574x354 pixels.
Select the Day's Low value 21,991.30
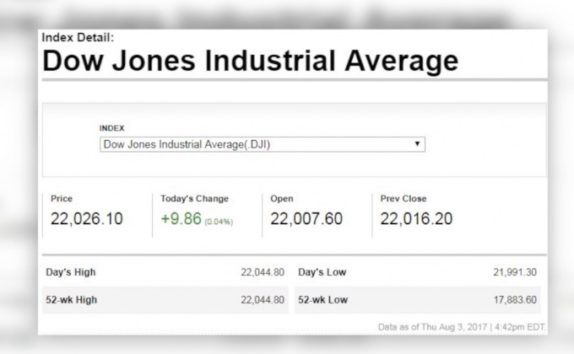point(513,272)
